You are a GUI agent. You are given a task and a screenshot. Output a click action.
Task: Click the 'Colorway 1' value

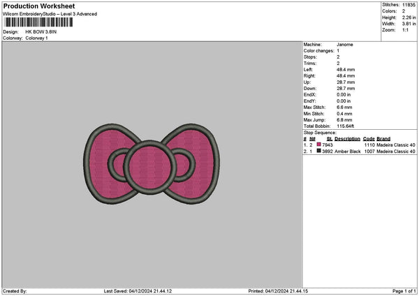coord(36,38)
